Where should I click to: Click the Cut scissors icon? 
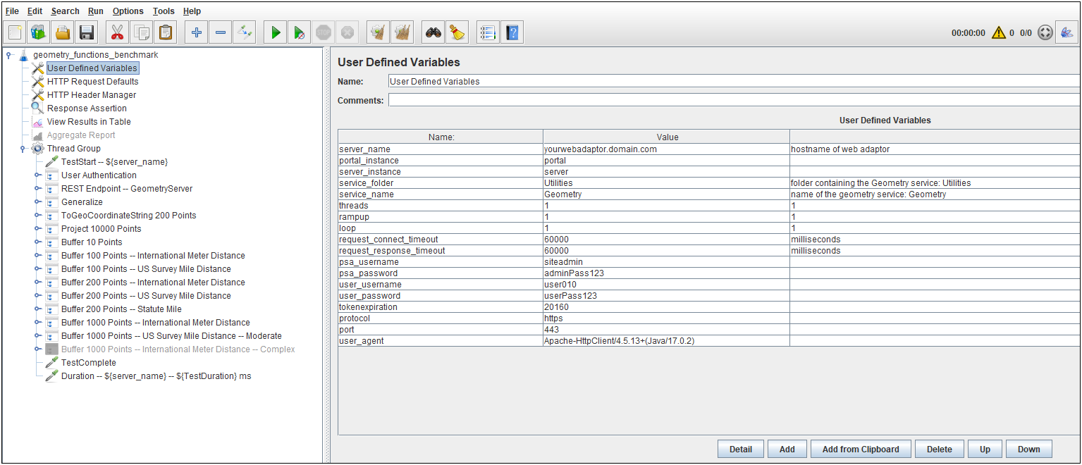point(117,32)
